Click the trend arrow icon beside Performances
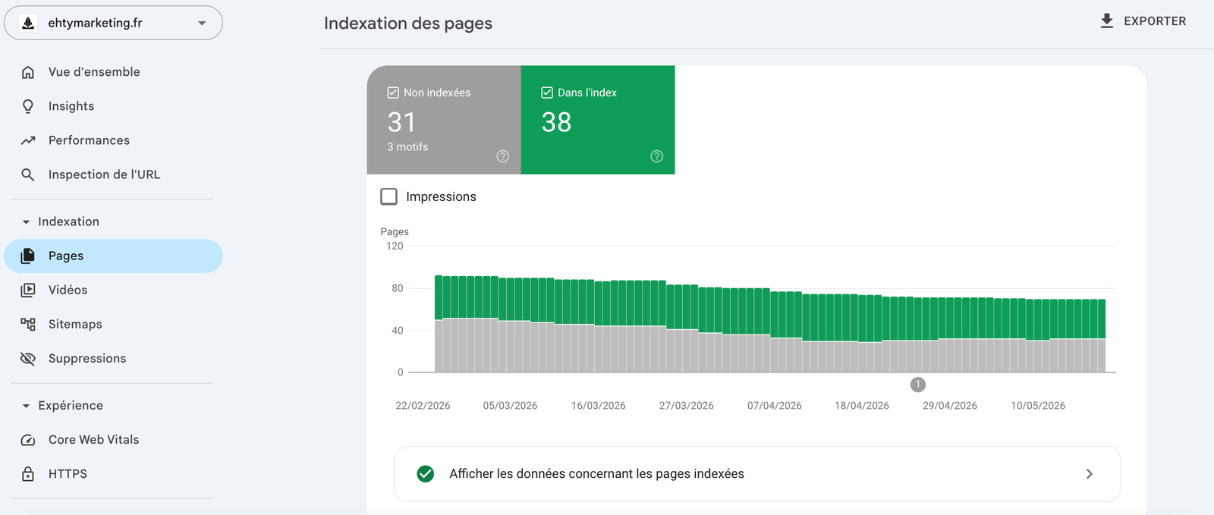 pos(28,140)
